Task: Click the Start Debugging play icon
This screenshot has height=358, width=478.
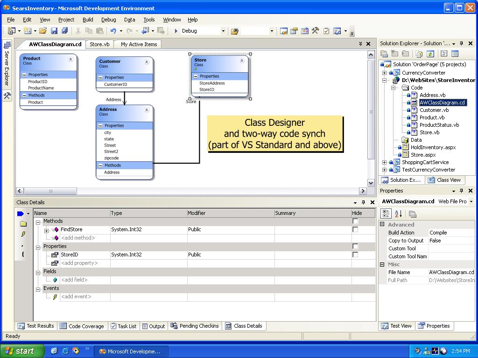Action: (176, 31)
